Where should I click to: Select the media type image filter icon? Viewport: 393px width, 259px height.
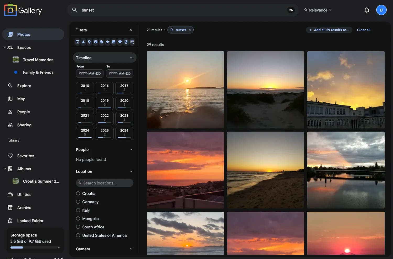pyautogui.click(x=114, y=42)
